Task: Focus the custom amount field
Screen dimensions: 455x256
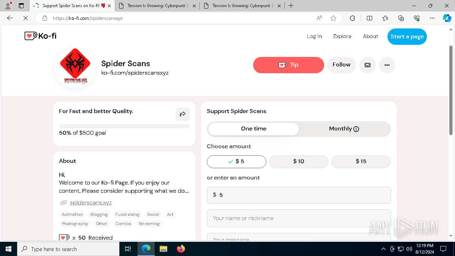Action: coord(299,195)
